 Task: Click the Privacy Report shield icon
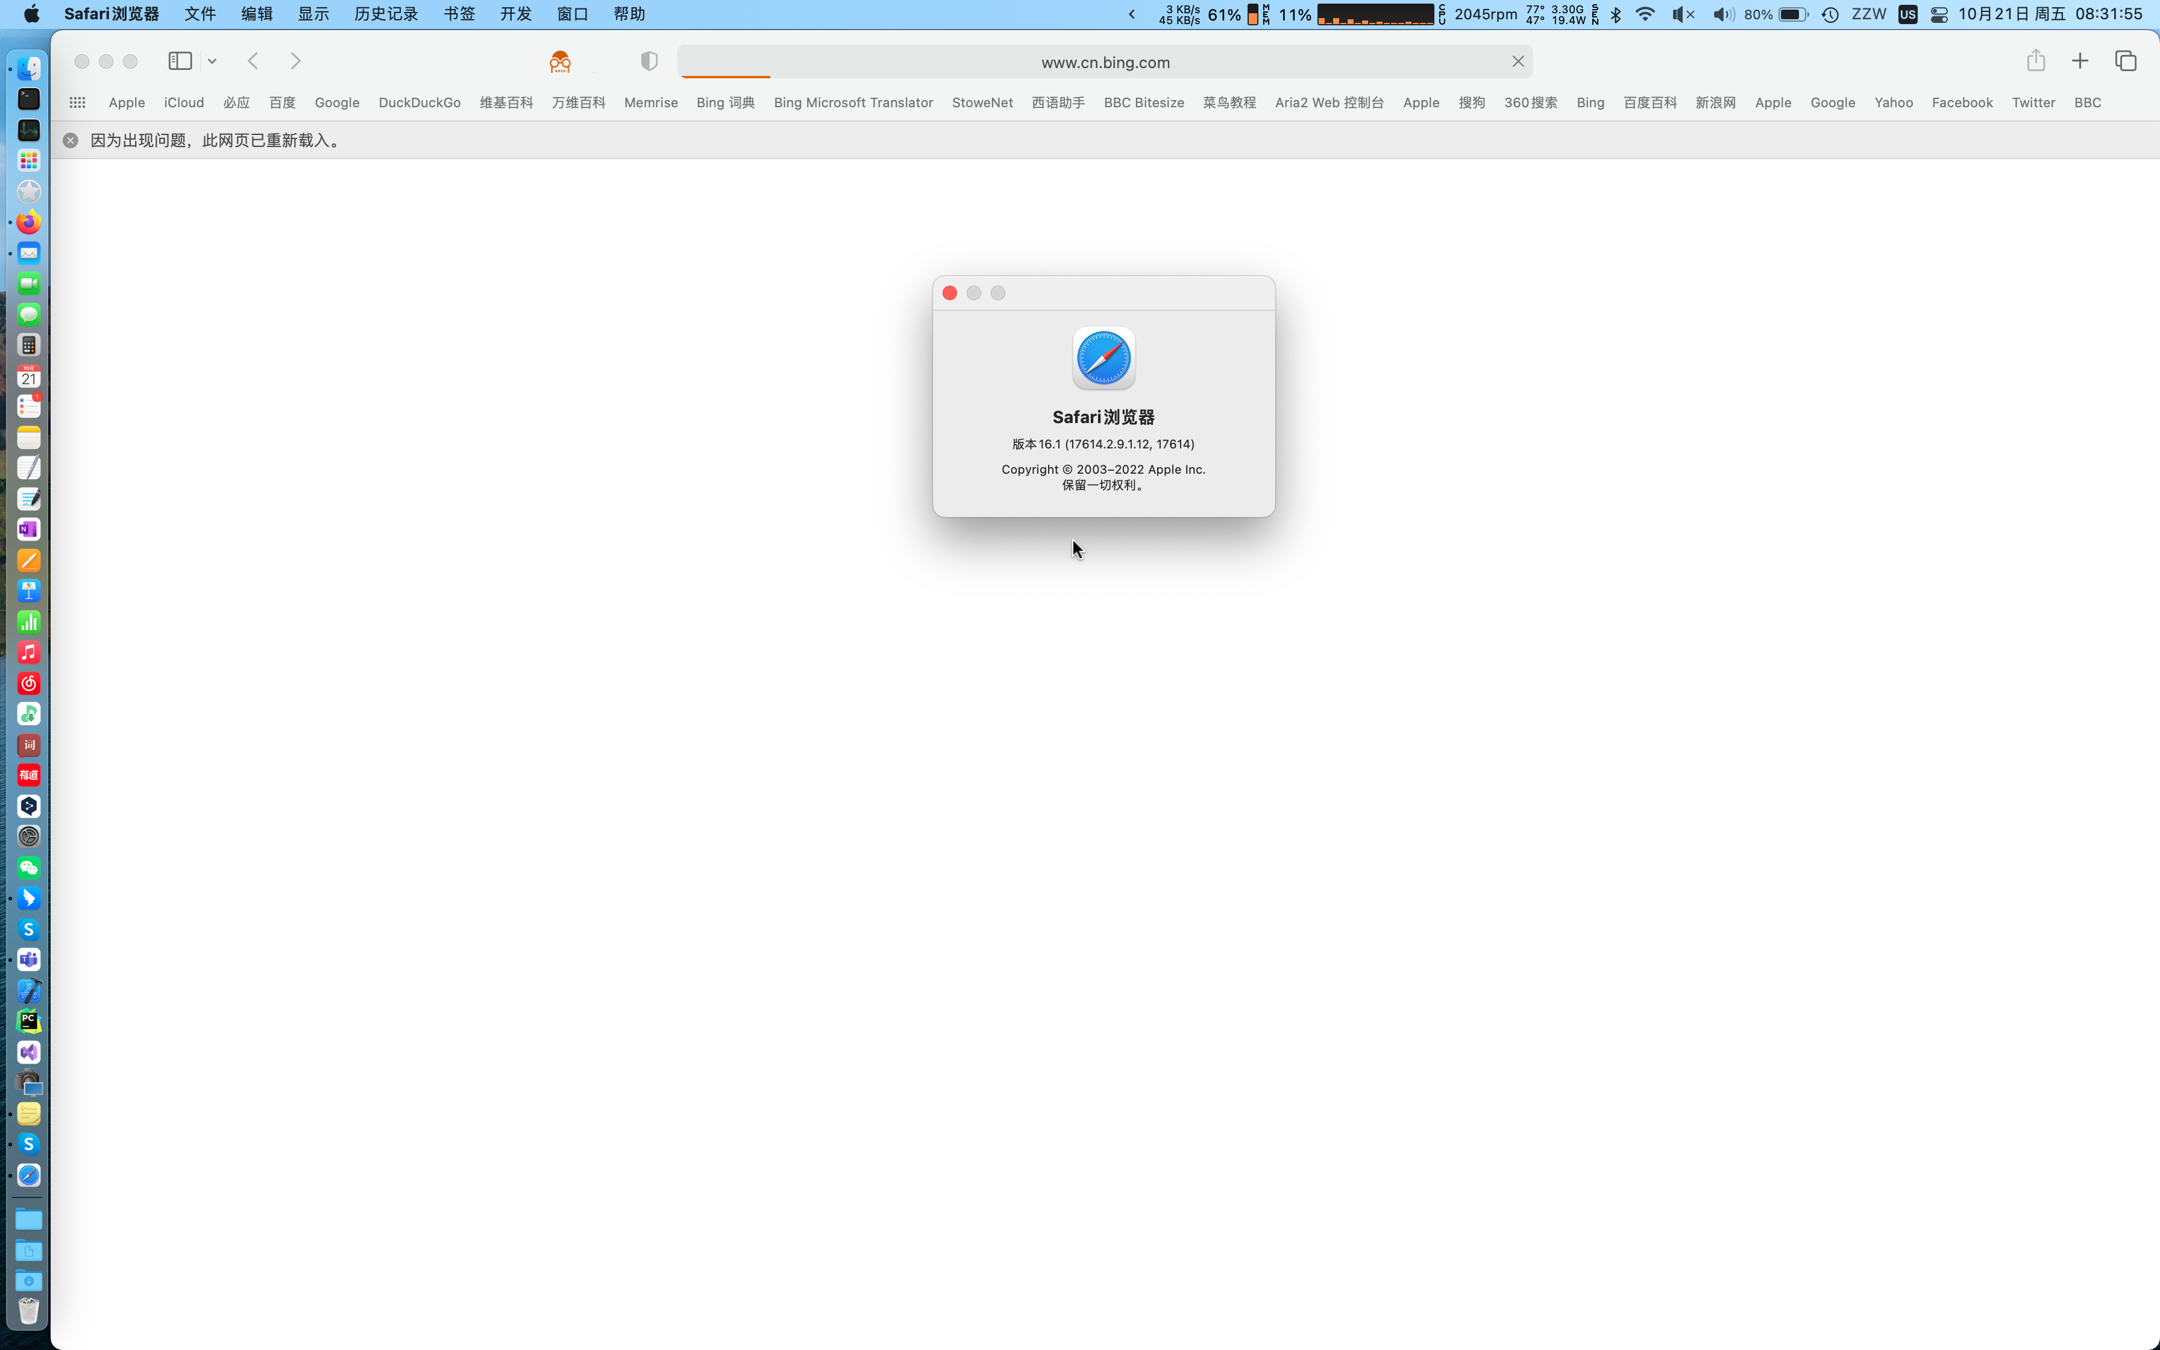pyautogui.click(x=649, y=61)
